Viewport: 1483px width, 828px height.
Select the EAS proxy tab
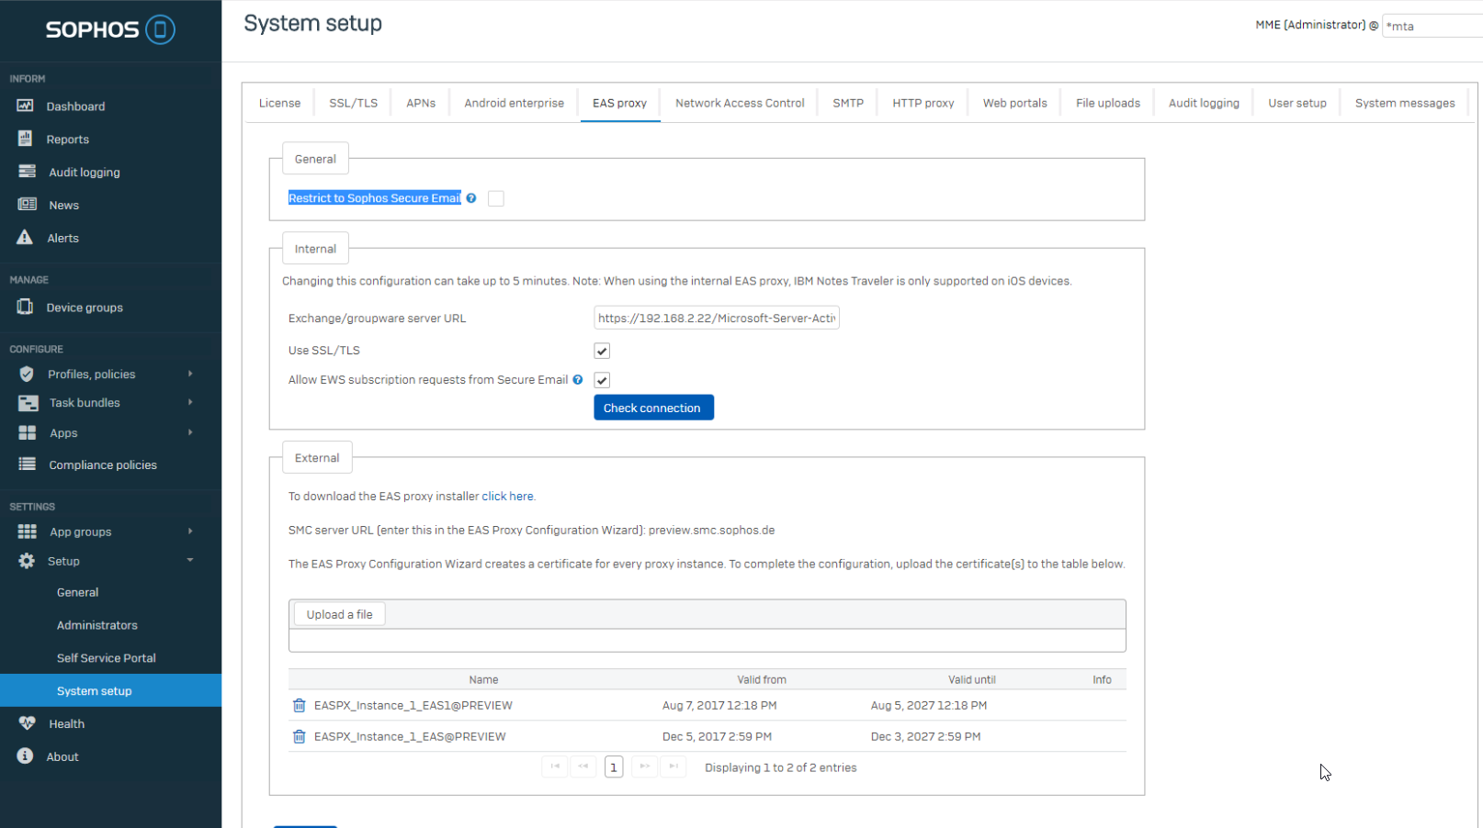(x=619, y=103)
